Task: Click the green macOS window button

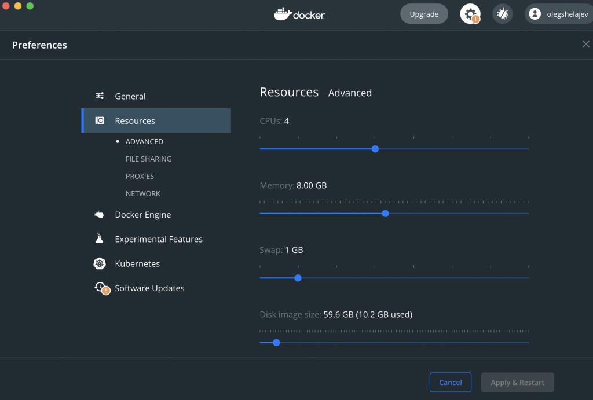Action: (30, 6)
